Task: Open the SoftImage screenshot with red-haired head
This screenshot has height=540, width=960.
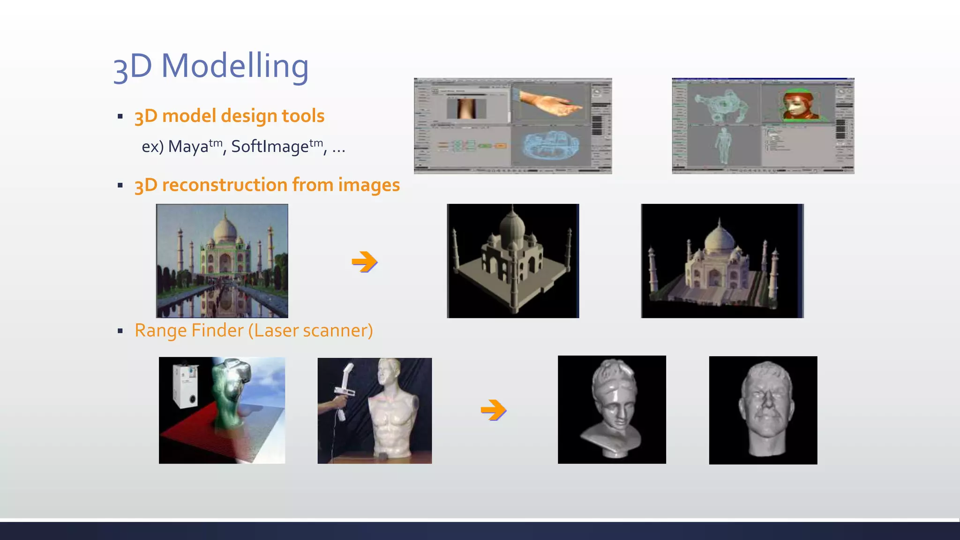Action: point(763,126)
